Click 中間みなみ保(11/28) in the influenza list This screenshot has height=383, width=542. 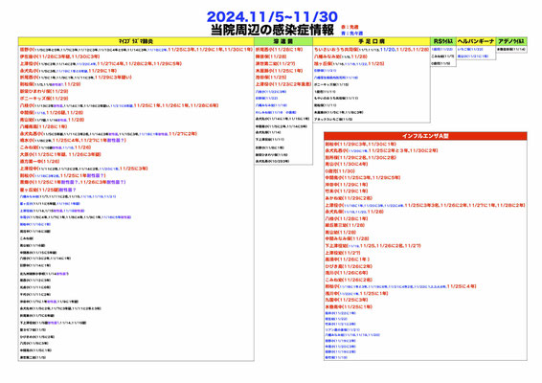click(347, 238)
